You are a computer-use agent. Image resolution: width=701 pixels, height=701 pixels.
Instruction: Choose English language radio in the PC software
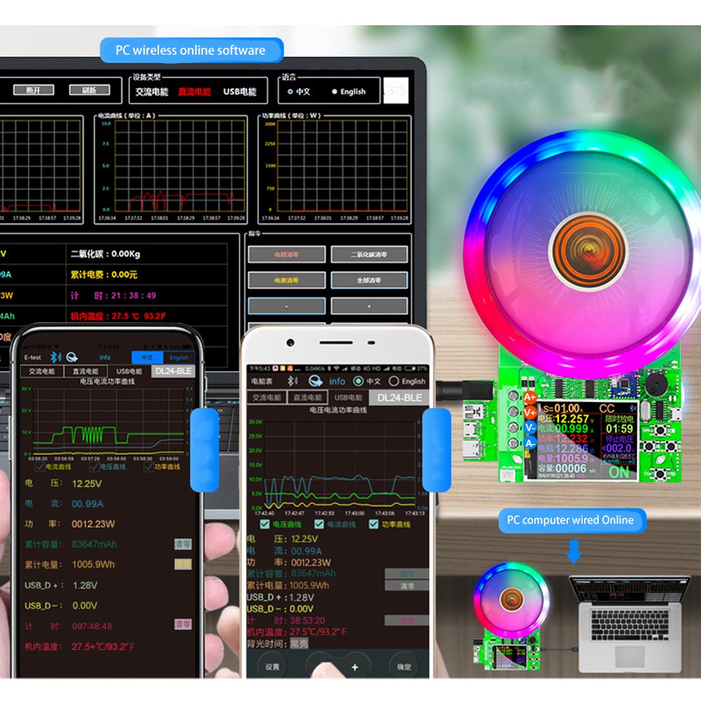pos(335,92)
